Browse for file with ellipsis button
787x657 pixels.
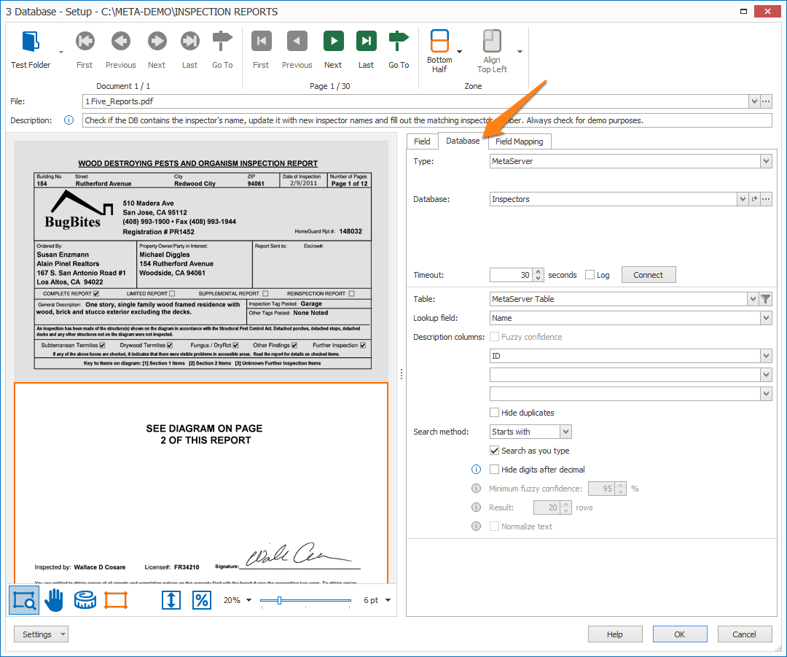[766, 101]
